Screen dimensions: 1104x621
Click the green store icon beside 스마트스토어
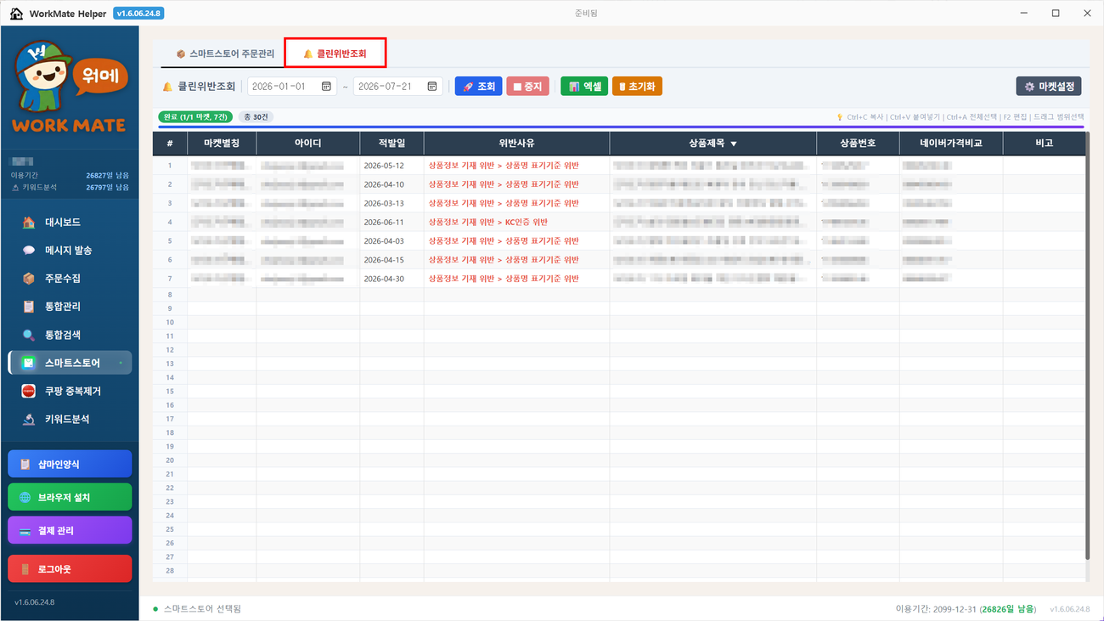tap(29, 363)
